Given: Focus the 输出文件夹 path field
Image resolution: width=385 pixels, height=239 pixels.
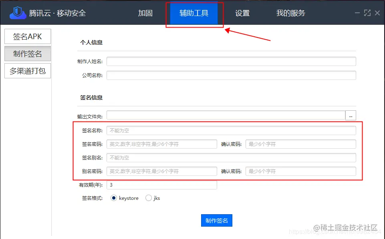Looking at the screenshot, I should click(226, 115).
